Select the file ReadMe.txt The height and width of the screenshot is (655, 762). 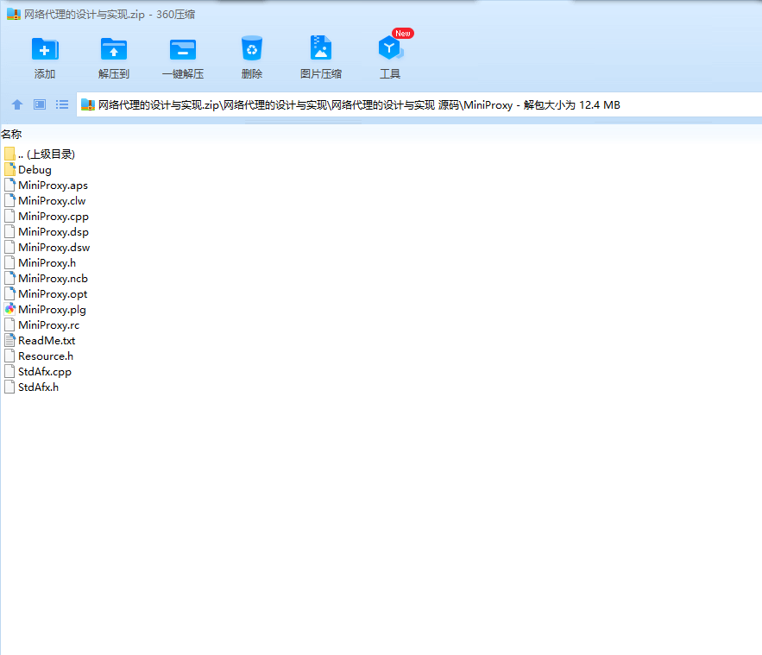click(x=40, y=341)
